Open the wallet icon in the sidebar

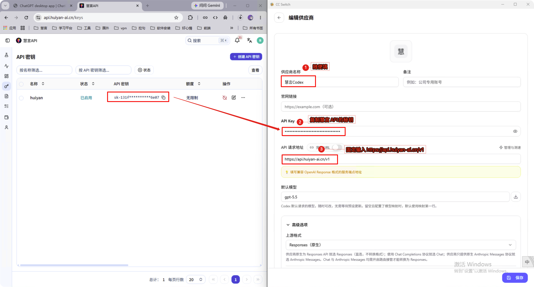tap(6, 117)
